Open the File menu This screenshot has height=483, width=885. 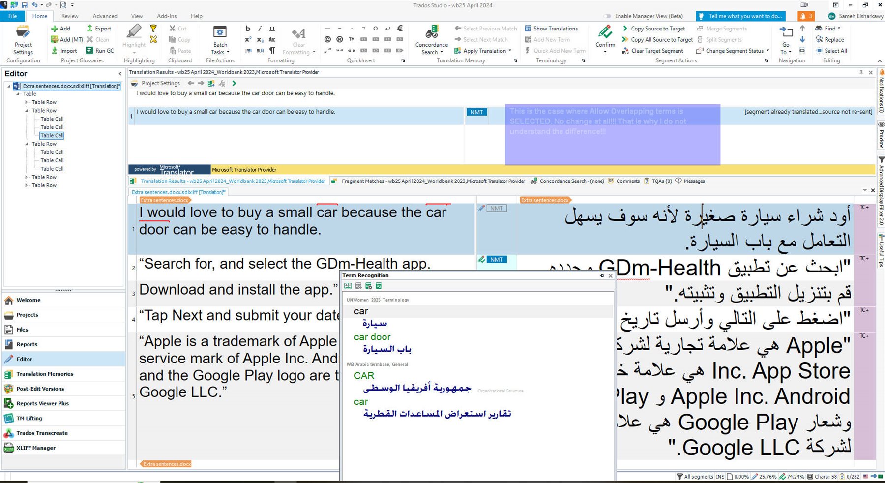coord(12,16)
